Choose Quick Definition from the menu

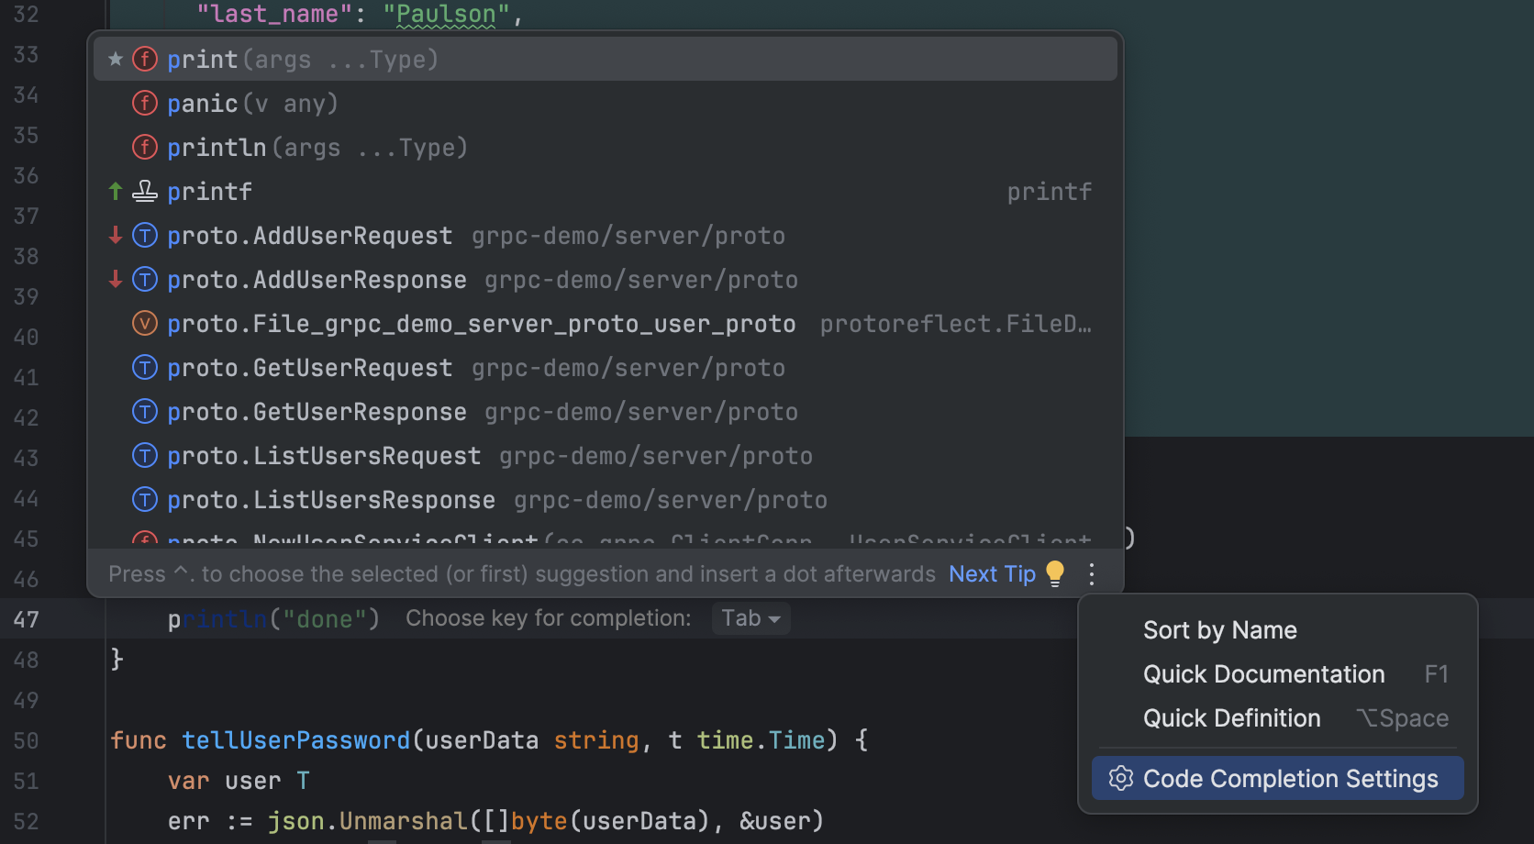click(x=1232, y=717)
